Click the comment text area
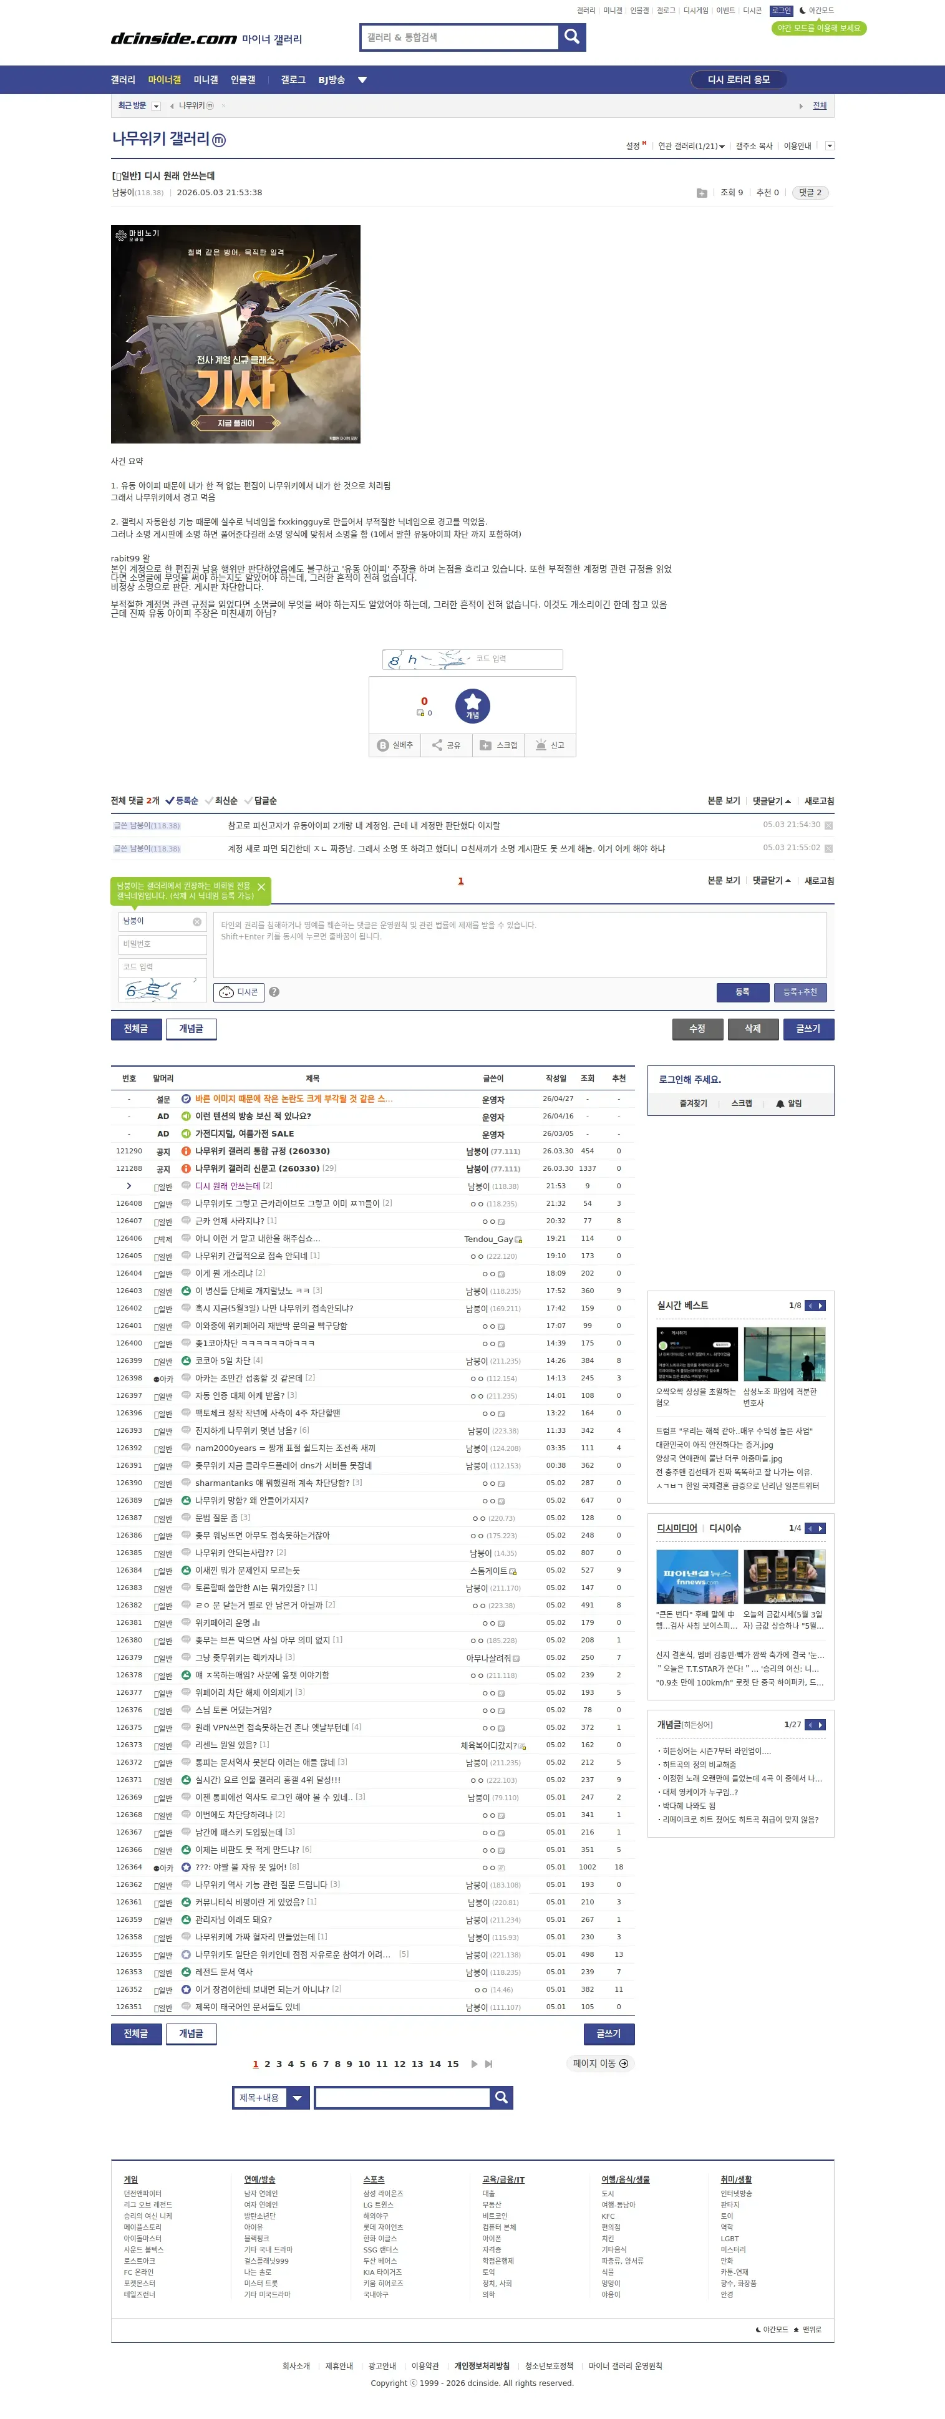Screen dimensions: 945x2419 point(520,944)
